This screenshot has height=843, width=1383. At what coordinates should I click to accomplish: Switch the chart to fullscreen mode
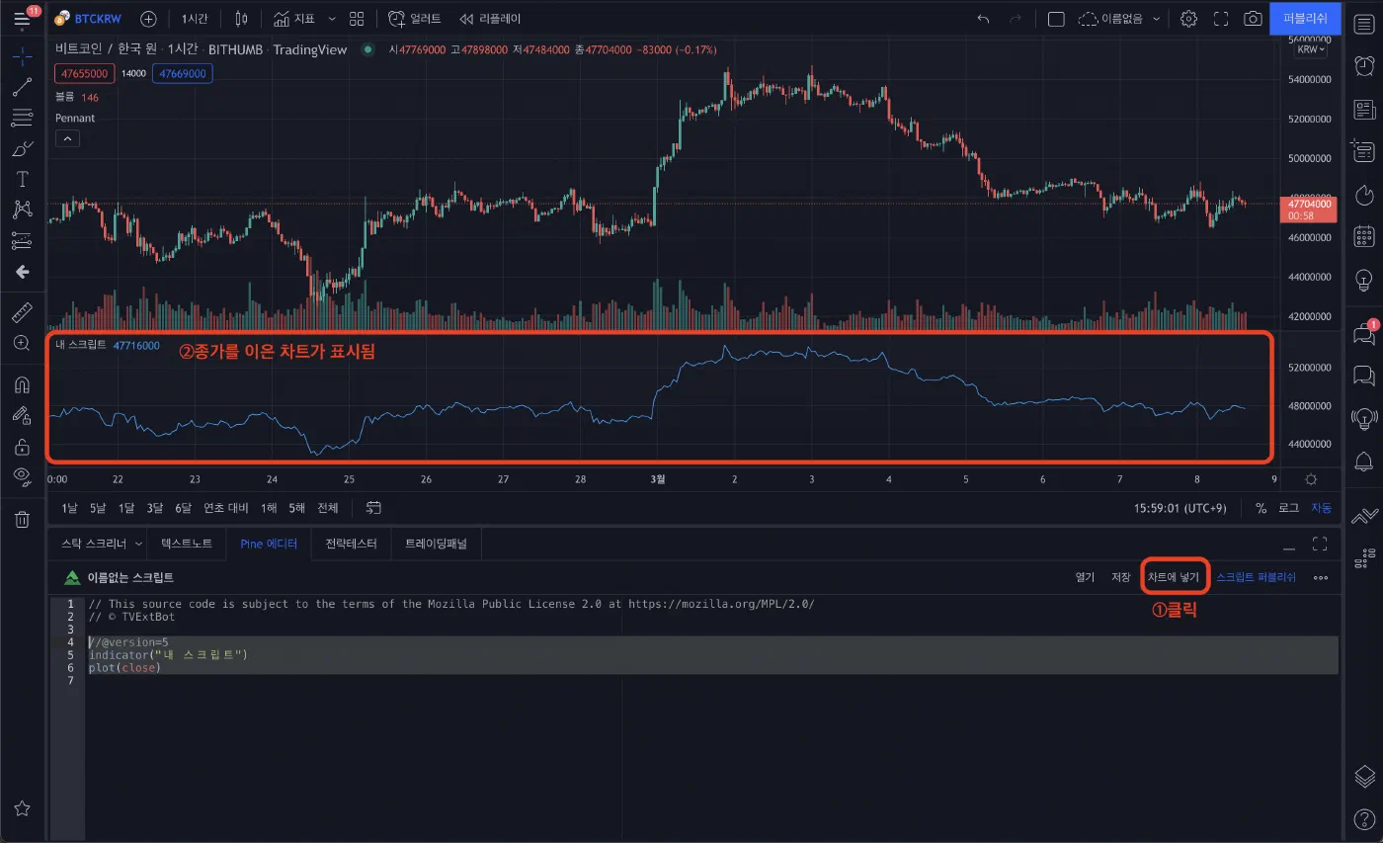pos(1221,19)
